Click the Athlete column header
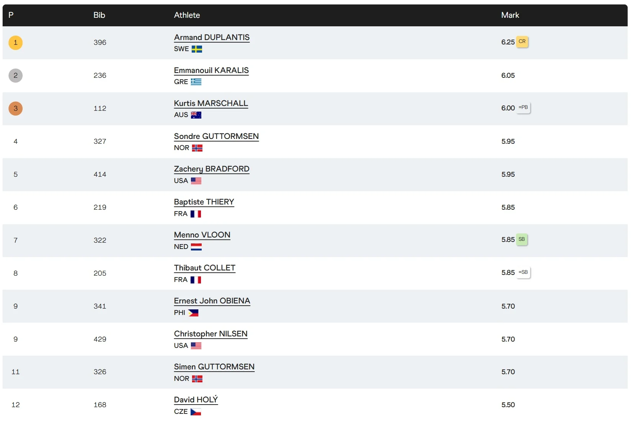 (187, 15)
